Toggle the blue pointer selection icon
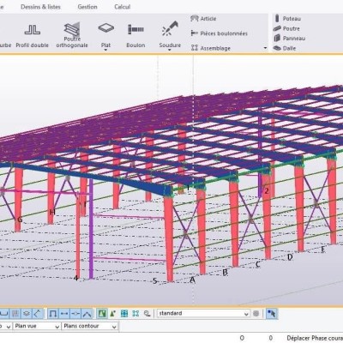This screenshot has width=343, height=343. tap(271, 314)
